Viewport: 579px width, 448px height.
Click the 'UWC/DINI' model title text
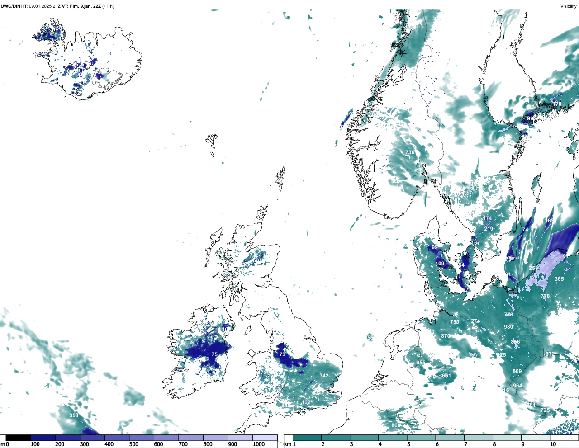coord(11,6)
